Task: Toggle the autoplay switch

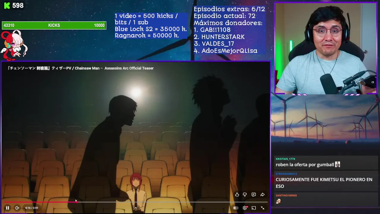Action: pos(236,208)
